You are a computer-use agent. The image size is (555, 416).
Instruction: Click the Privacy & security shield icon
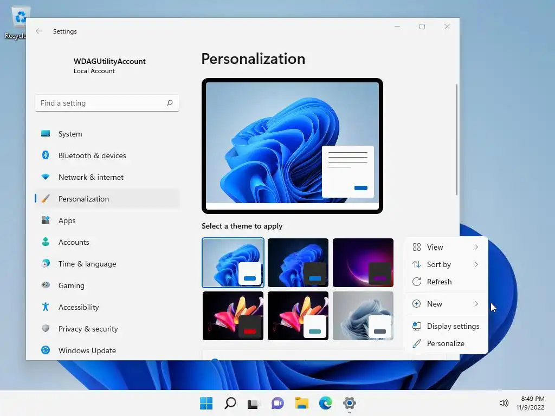click(46, 328)
